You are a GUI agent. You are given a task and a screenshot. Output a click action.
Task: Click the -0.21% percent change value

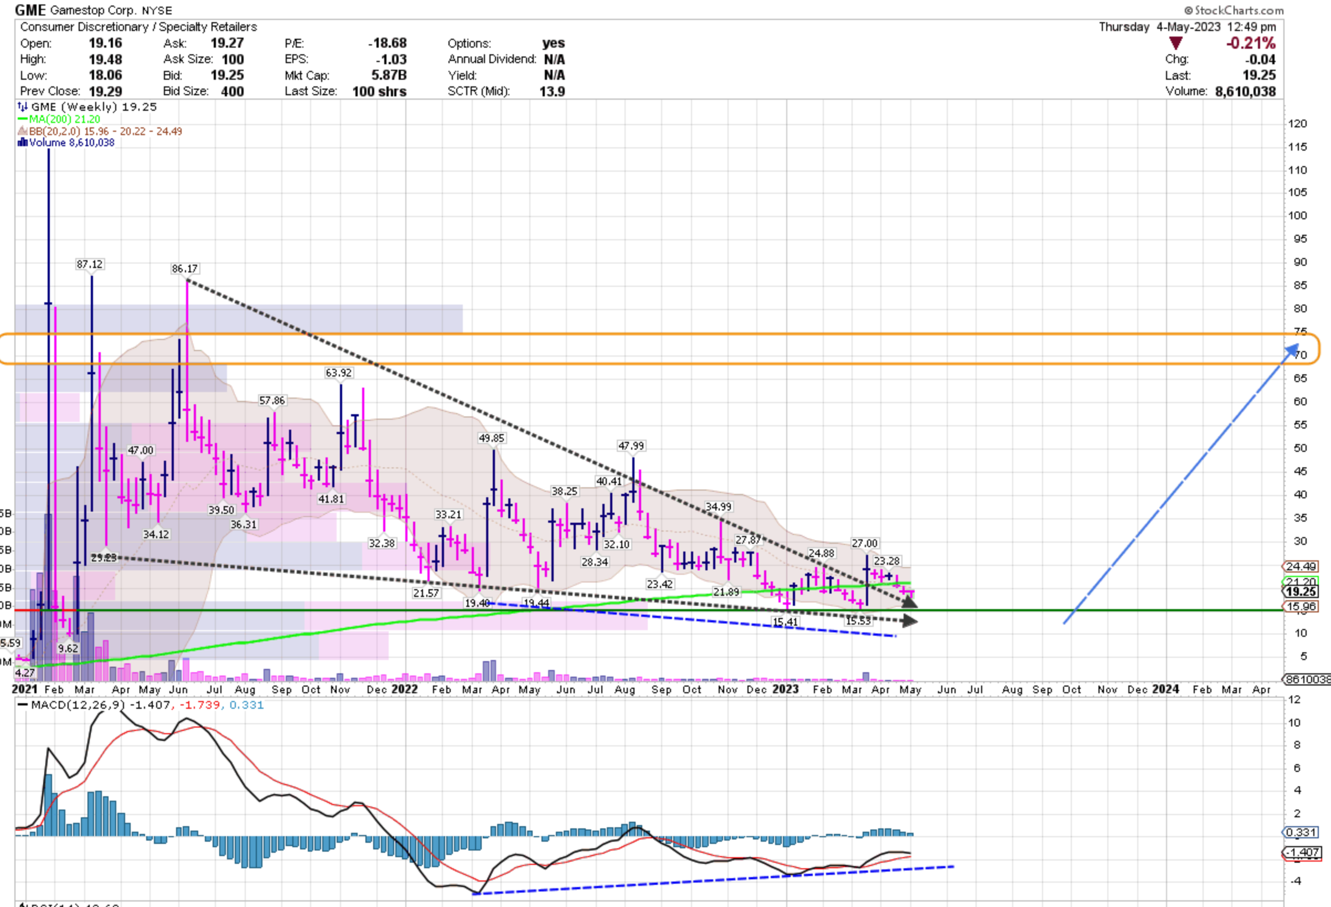point(1251,43)
